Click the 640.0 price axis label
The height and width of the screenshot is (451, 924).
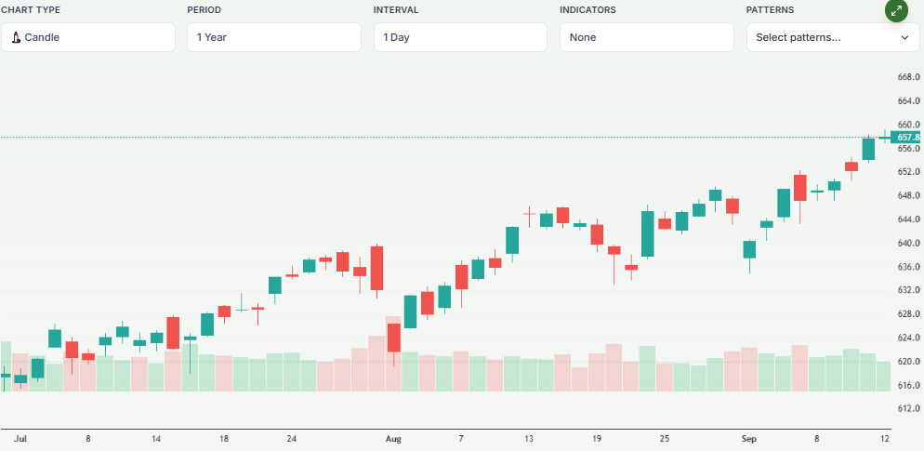908,244
